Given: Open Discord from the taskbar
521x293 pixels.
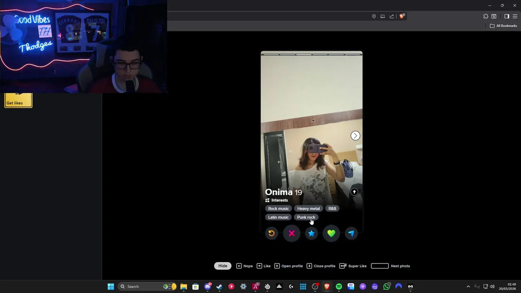Looking at the screenshot, I should pyautogui.click(x=208, y=286).
